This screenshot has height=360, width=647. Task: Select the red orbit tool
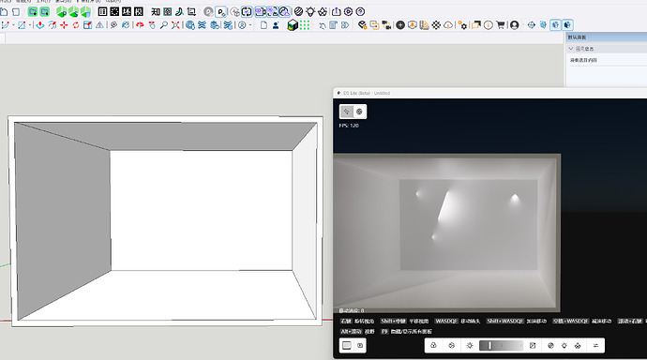point(140,25)
